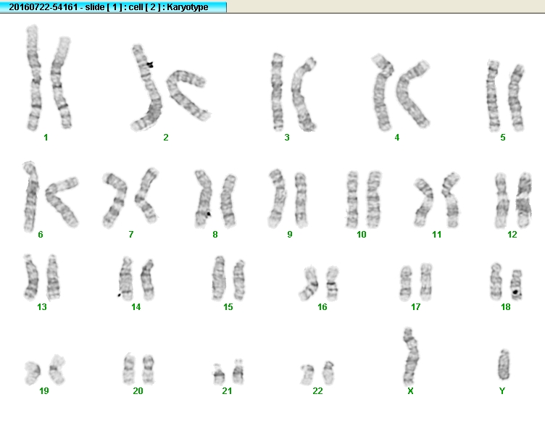Image resolution: width=545 pixels, height=431 pixels.
Task: Select chromosome pair 9 image
Action: coord(288,198)
